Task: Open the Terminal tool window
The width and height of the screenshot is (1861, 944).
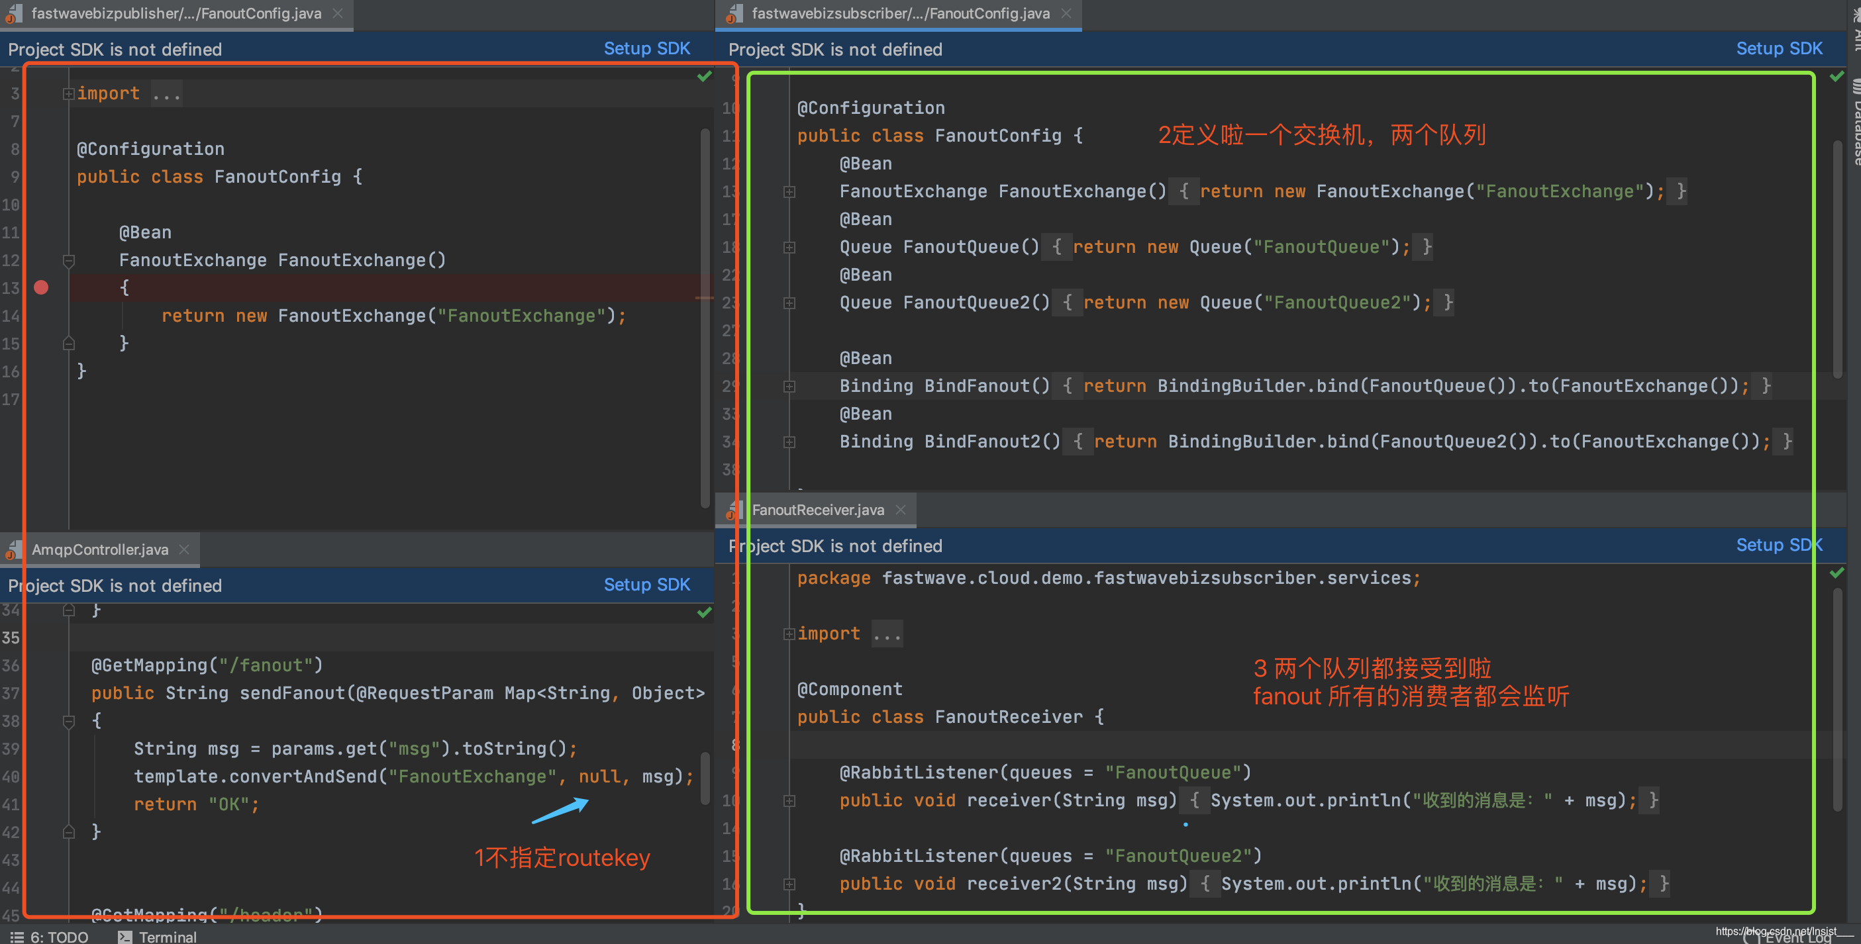Action: [158, 936]
